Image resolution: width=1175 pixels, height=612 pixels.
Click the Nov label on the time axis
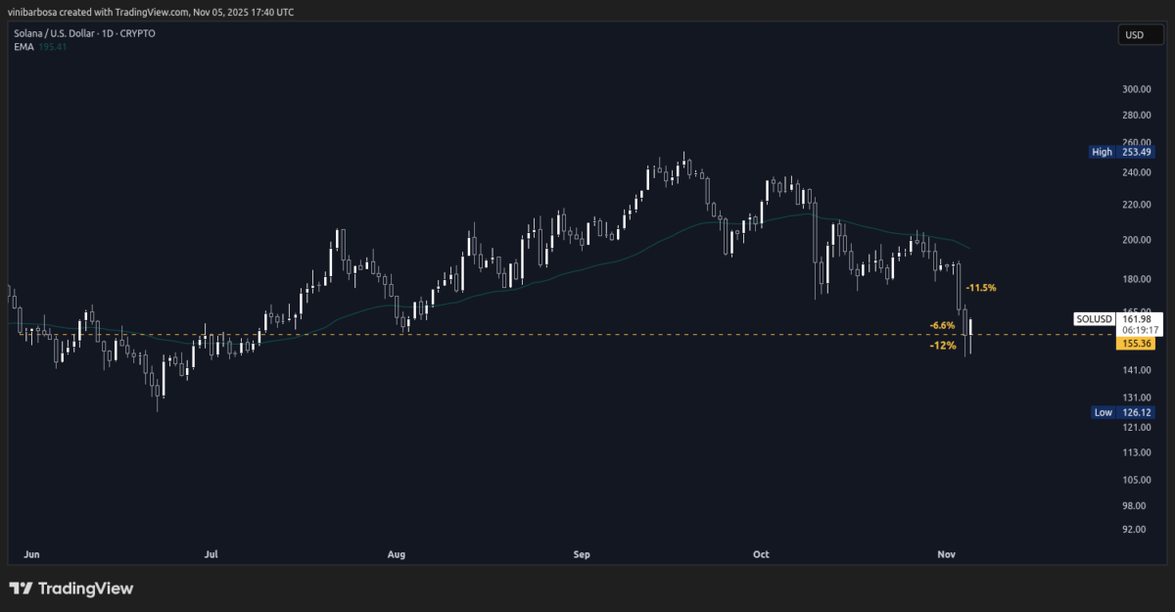click(x=946, y=553)
